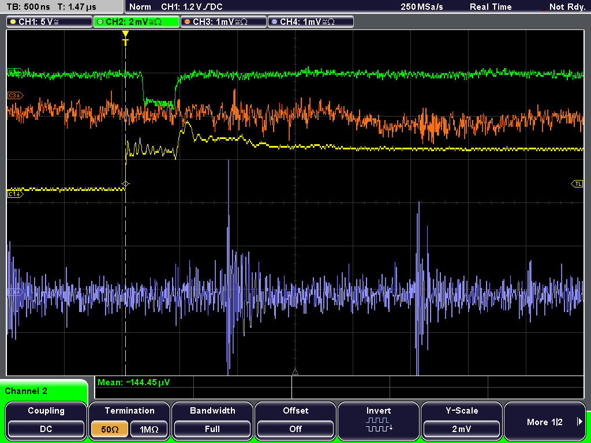Click the yellow trigger position T marker
The height and width of the screenshot is (443, 591).
[x=125, y=38]
